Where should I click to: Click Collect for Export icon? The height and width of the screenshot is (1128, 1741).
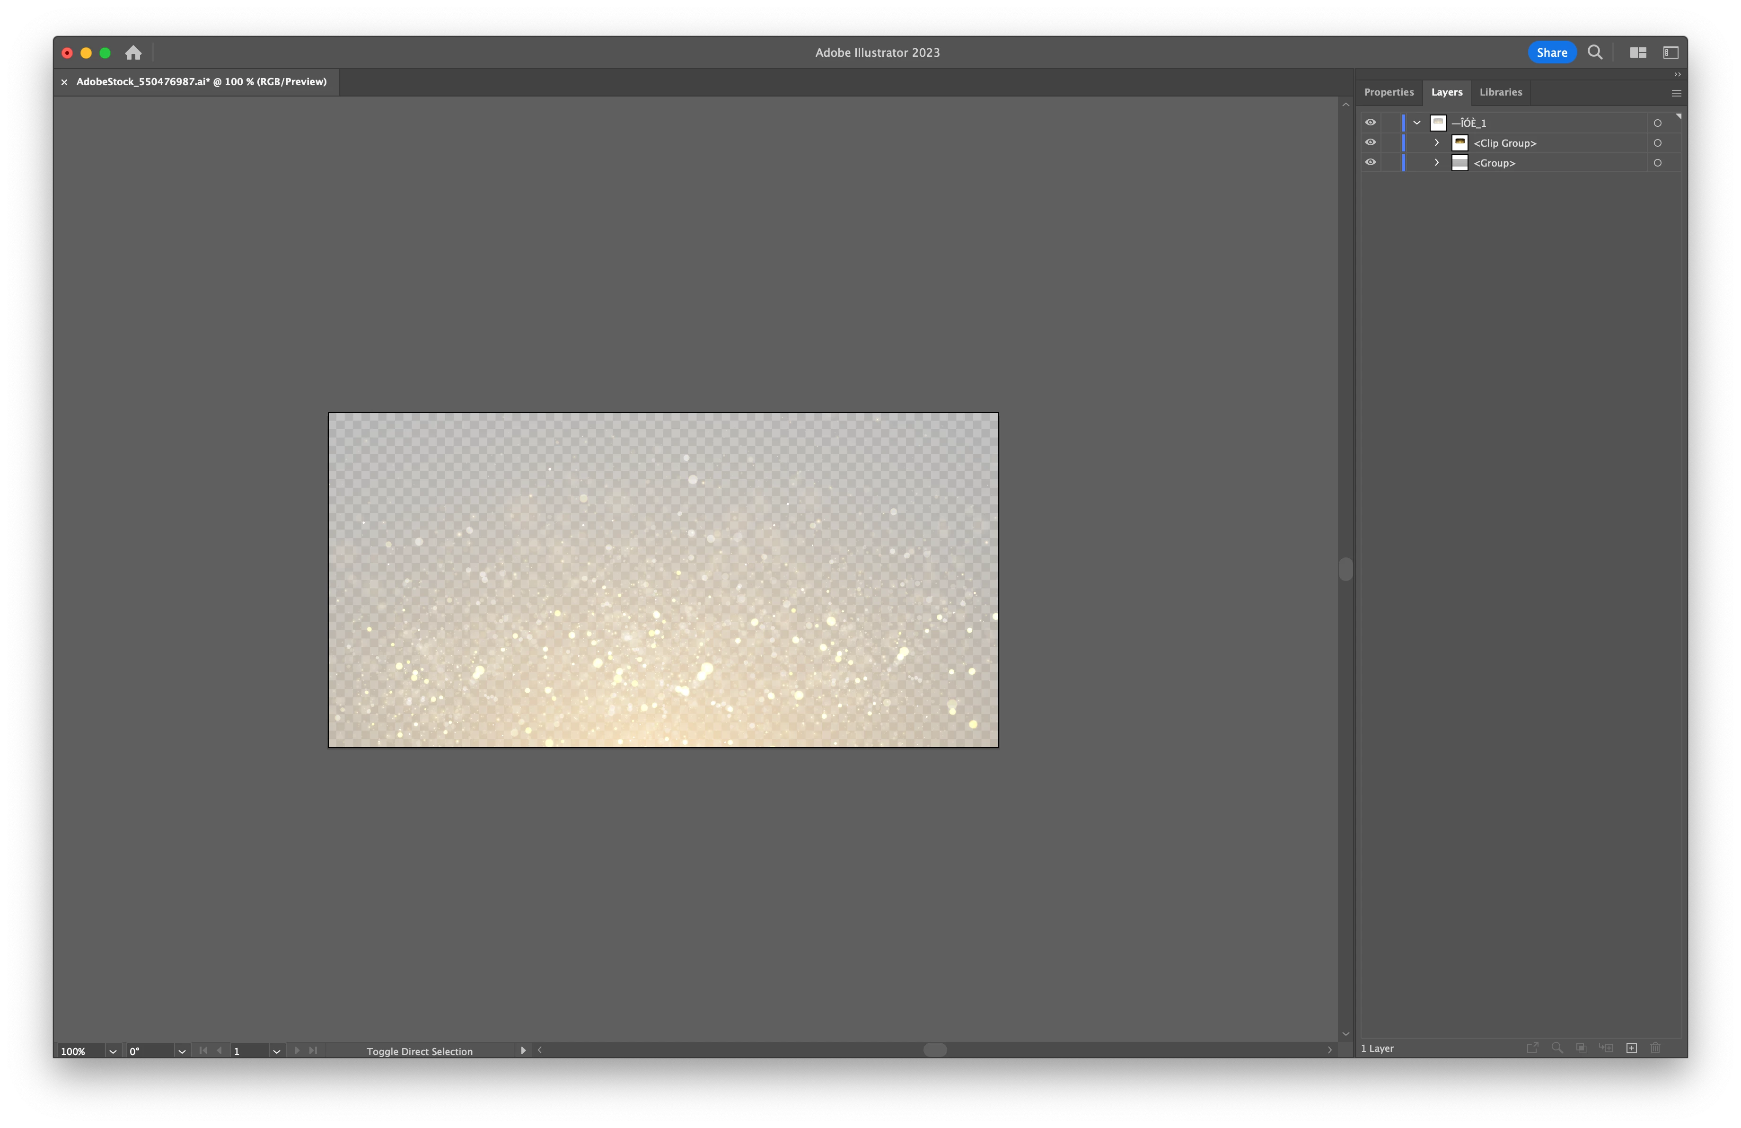click(x=1532, y=1048)
